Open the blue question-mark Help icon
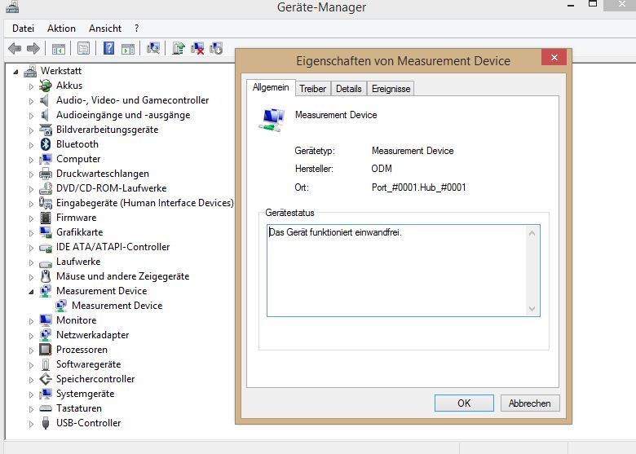This screenshot has height=454, width=636. (x=108, y=48)
